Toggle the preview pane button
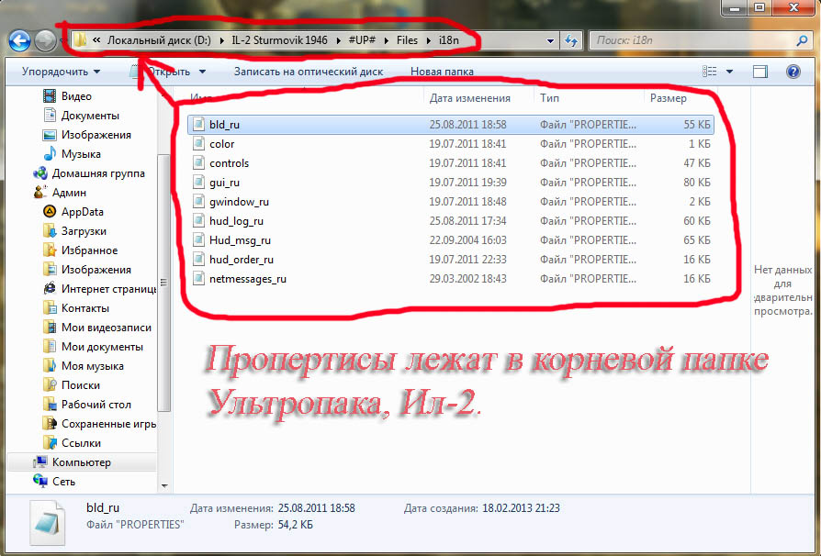821x556 pixels. pyautogui.click(x=760, y=72)
